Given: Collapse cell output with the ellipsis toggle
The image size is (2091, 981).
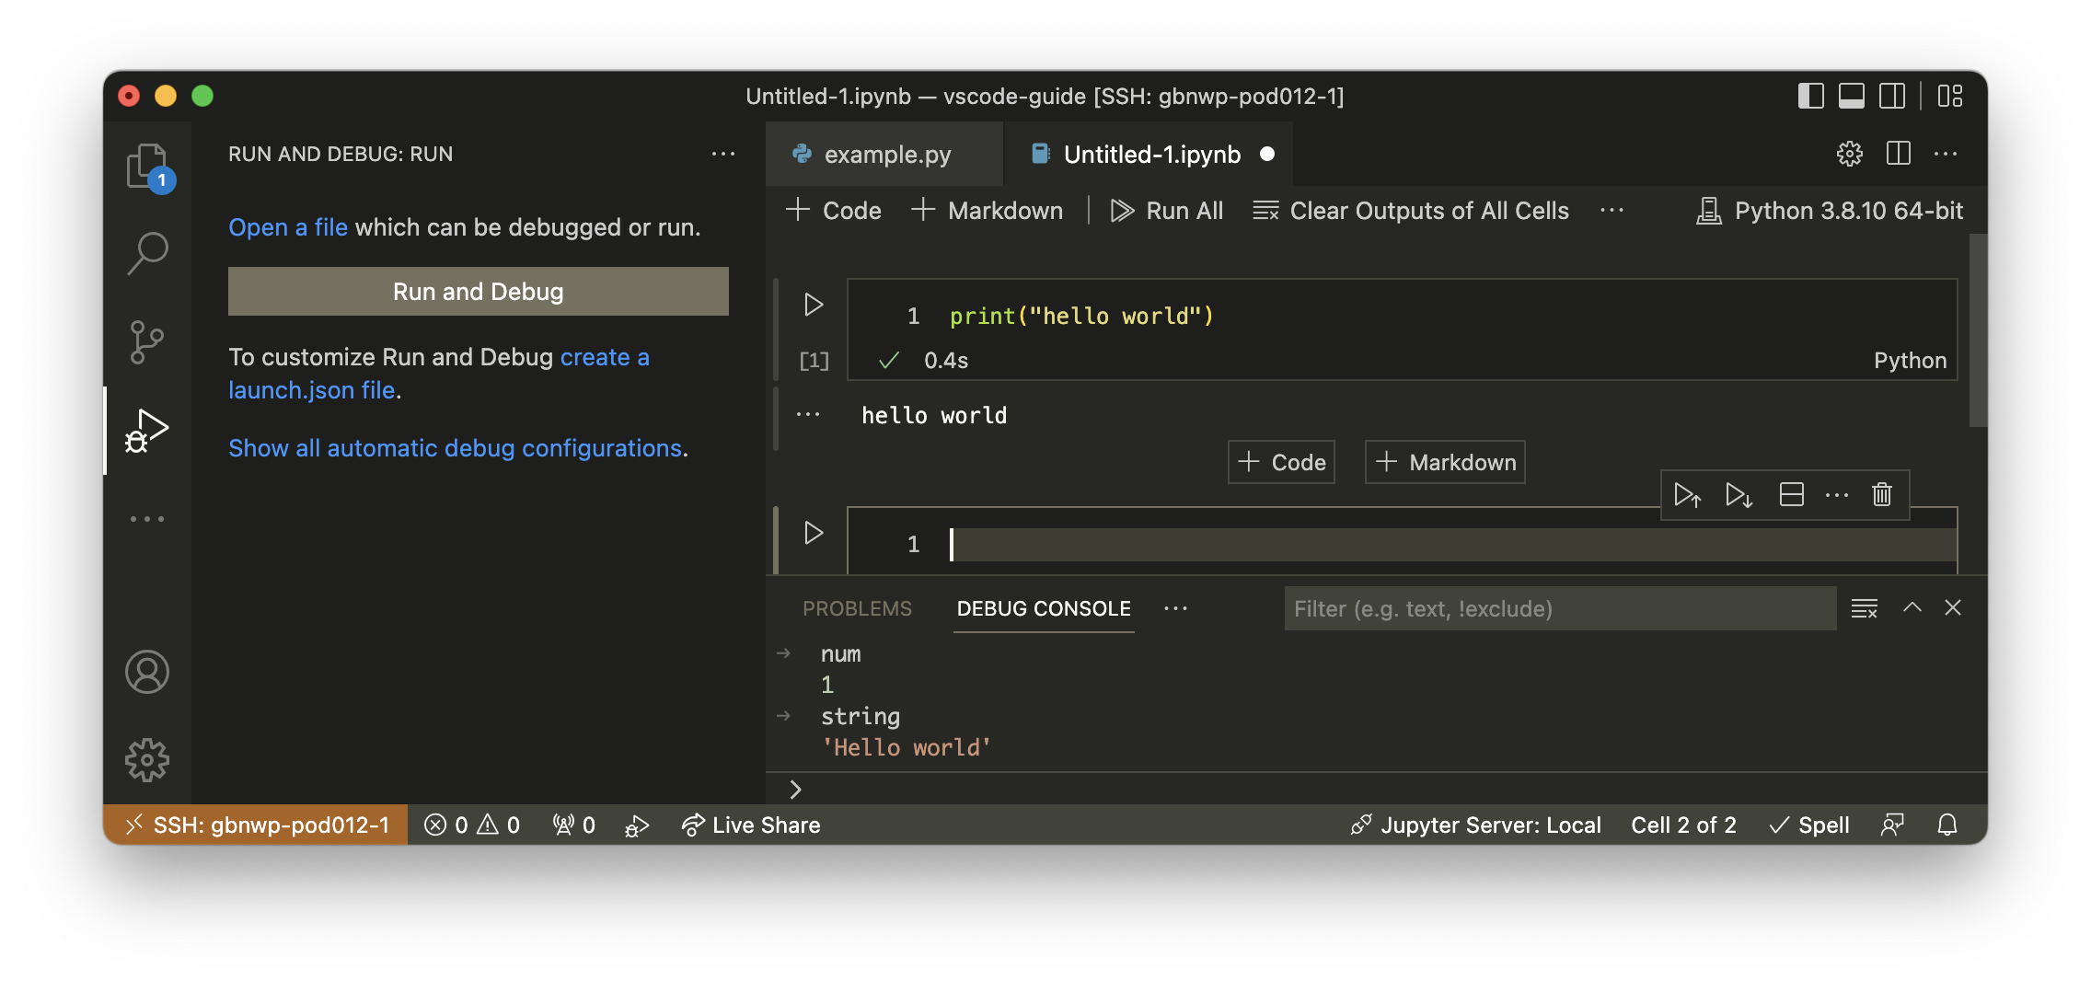Looking at the screenshot, I should (807, 414).
